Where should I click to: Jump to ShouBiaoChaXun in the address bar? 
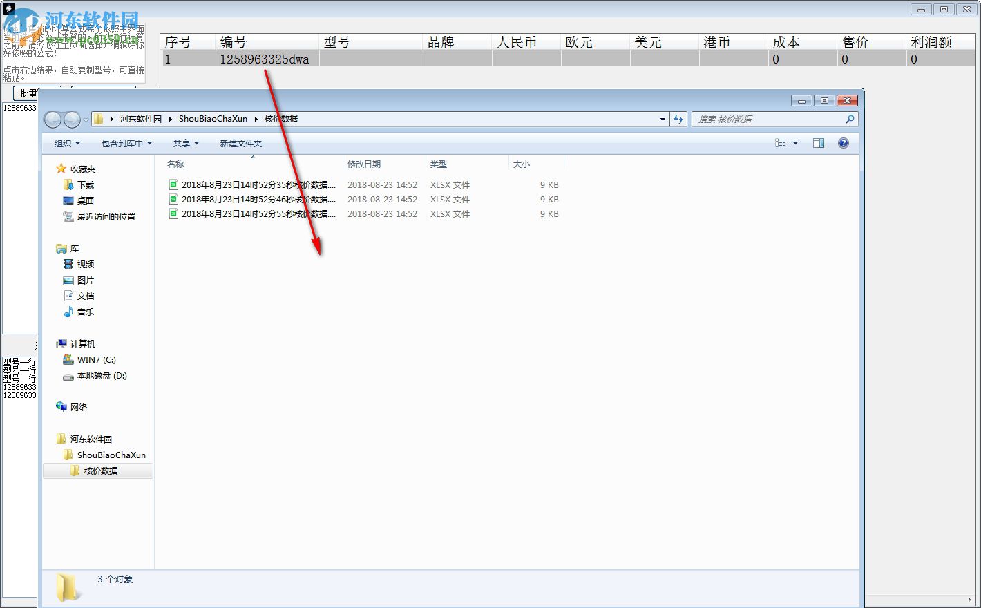213,119
